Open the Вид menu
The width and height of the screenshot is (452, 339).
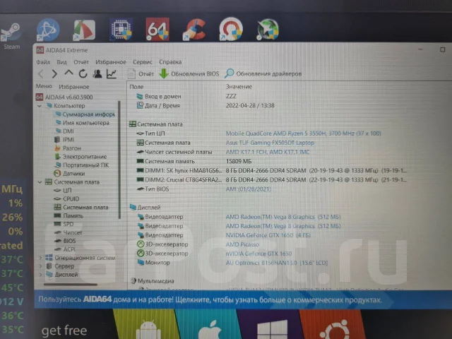(61, 62)
